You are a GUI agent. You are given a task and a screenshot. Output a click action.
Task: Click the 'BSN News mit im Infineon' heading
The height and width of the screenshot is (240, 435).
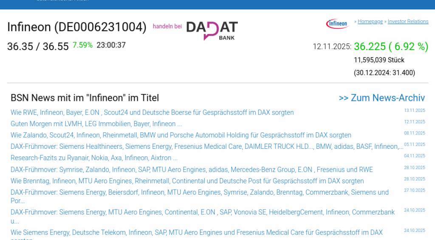85,98
